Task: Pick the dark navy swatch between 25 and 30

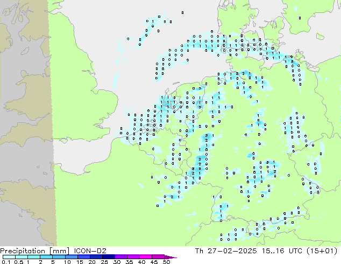Action: [109, 257]
